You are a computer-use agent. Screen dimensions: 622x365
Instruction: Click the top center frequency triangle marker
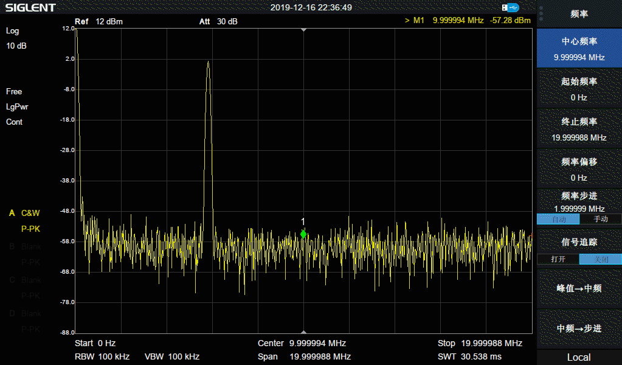(x=303, y=30)
